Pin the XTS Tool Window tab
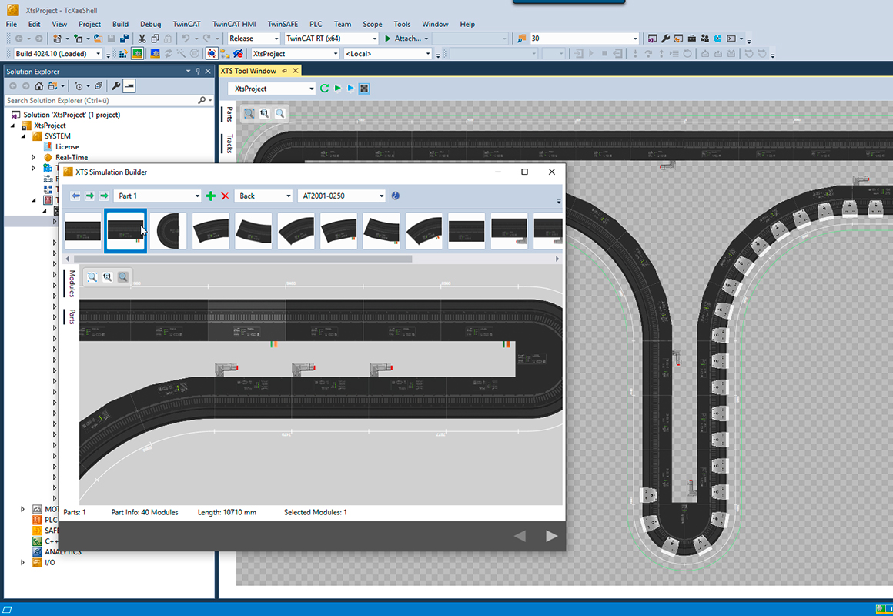Image resolution: width=893 pixels, height=616 pixels. [284, 71]
